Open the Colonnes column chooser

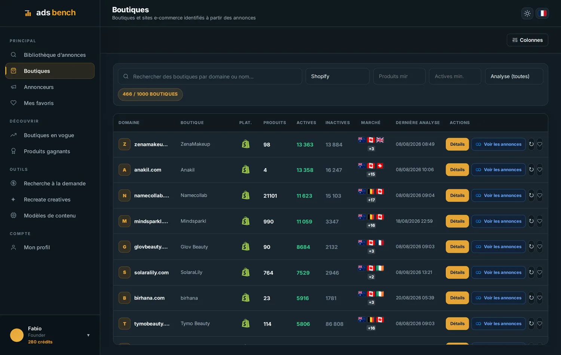click(x=527, y=40)
